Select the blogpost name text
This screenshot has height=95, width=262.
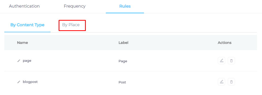coord(30,82)
